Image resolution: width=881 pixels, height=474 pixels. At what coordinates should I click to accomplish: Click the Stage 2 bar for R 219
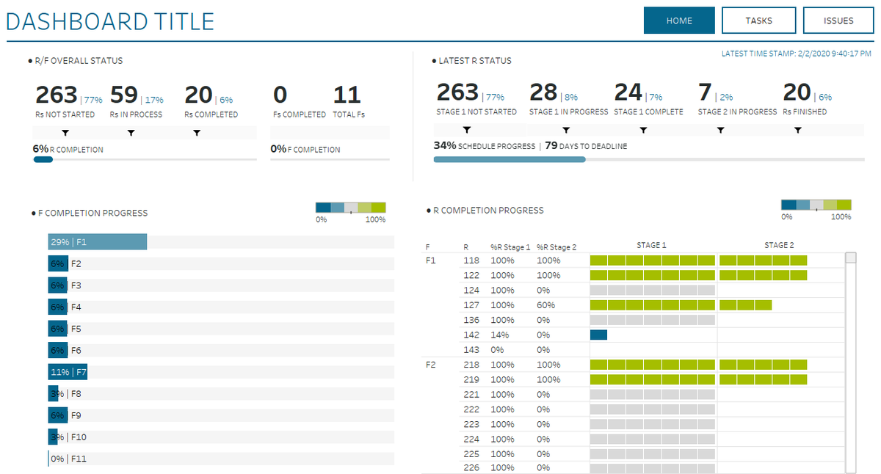click(x=763, y=379)
